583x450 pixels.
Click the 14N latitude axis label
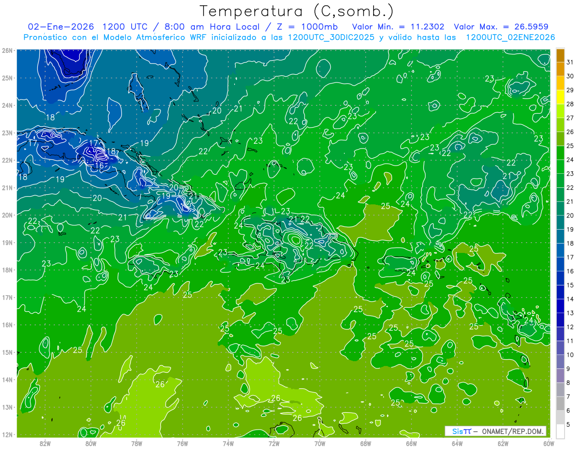tap(7, 380)
